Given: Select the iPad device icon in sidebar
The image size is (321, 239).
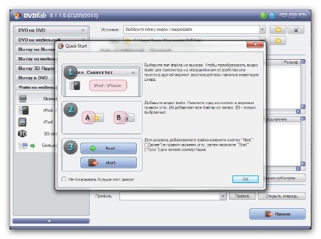Looking at the screenshot, I should [x=22, y=122].
